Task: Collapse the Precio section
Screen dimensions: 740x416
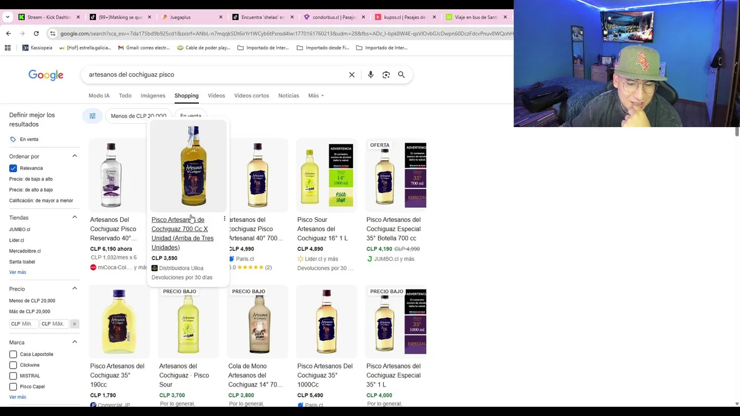Action: pyautogui.click(x=75, y=288)
